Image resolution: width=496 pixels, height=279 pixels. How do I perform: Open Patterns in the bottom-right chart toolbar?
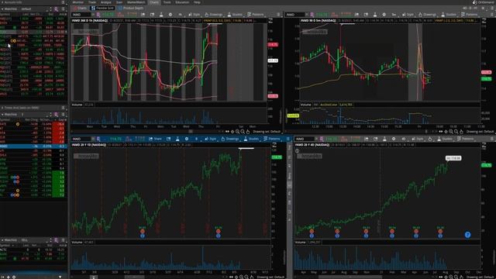[466, 139]
